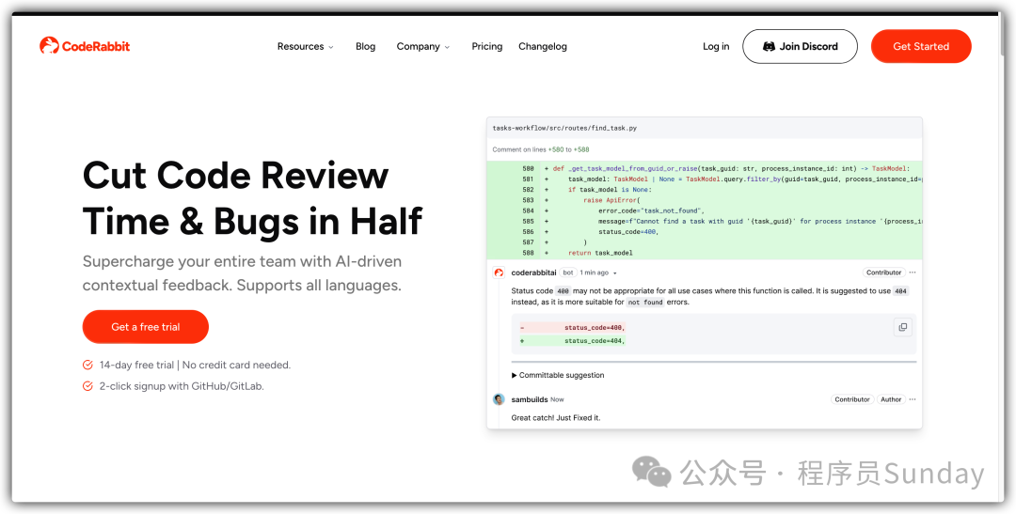Click the coderabbitai avatar icon
This screenshot has height=514, width=1016.
click(x=499, y=273)
